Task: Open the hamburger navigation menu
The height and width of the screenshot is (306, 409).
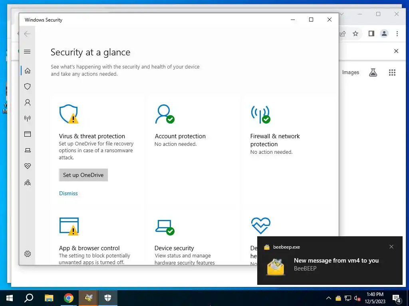Action: point(27,51)
